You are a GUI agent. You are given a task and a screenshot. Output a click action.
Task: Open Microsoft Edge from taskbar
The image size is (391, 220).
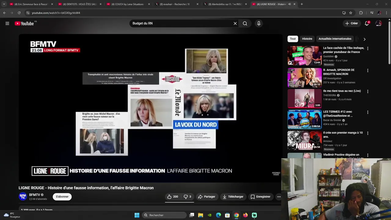218,215
